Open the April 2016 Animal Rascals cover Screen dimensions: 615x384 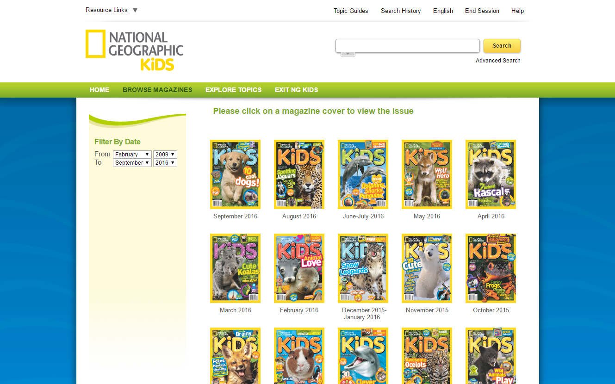[x=491, y=174]
